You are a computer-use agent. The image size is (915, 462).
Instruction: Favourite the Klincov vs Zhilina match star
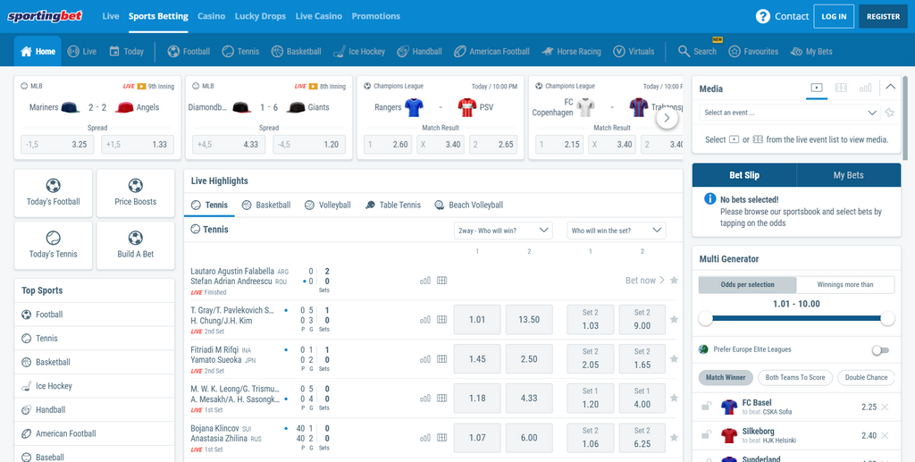[x=674, y=437]
